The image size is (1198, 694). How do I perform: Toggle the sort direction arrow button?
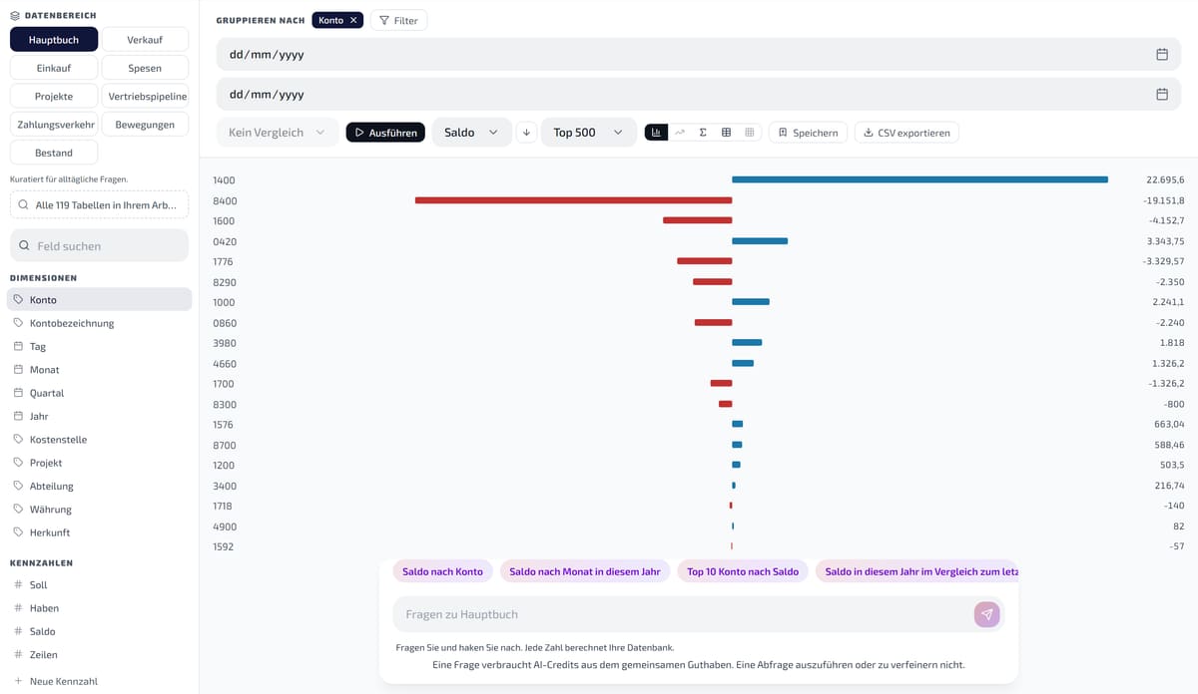pyautogui.click(x=526, y=133)
